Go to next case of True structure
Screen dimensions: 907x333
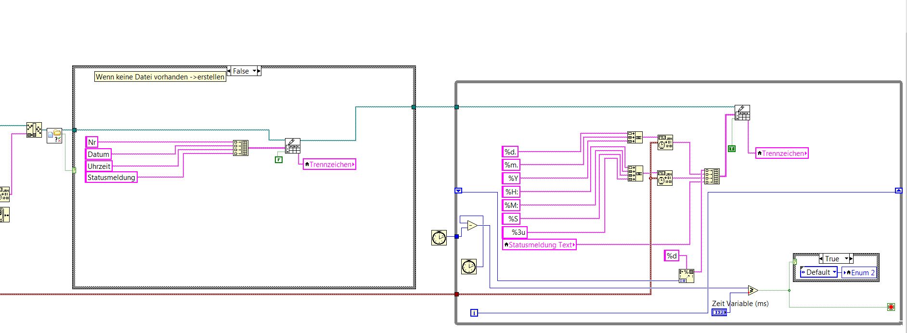pyautogui.click(x=851, y=259)
